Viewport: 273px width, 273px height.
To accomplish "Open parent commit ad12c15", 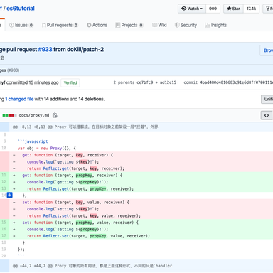I will point(168,82).
